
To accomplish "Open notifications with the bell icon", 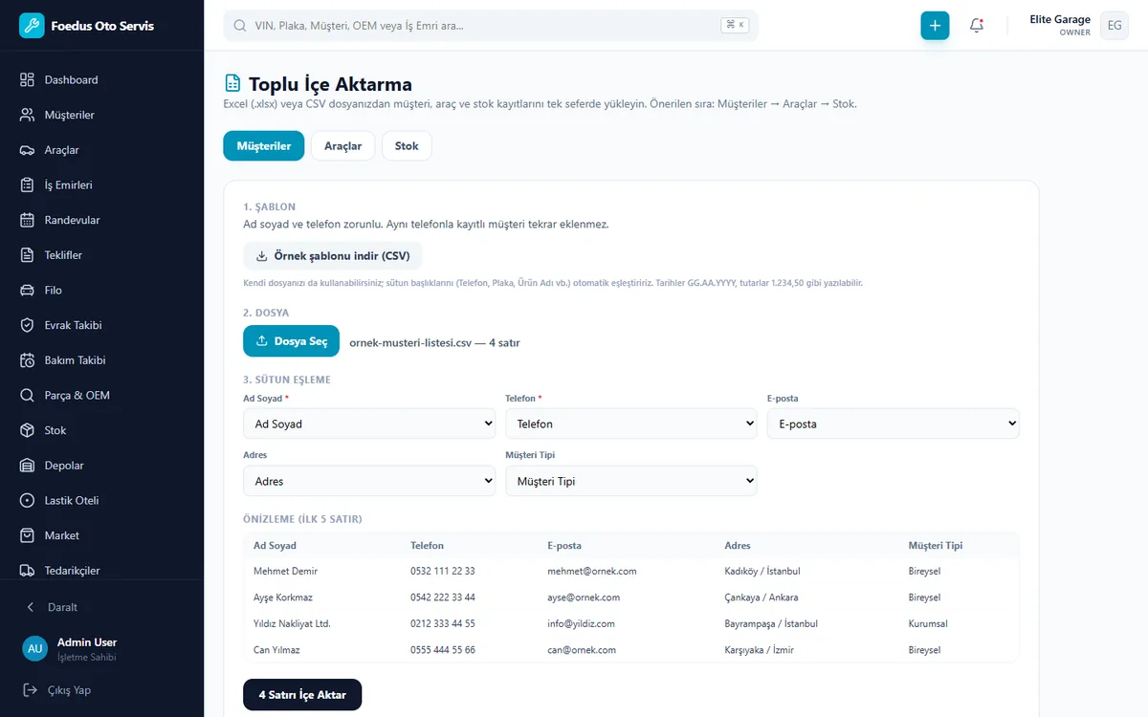I will pos(977,26).
